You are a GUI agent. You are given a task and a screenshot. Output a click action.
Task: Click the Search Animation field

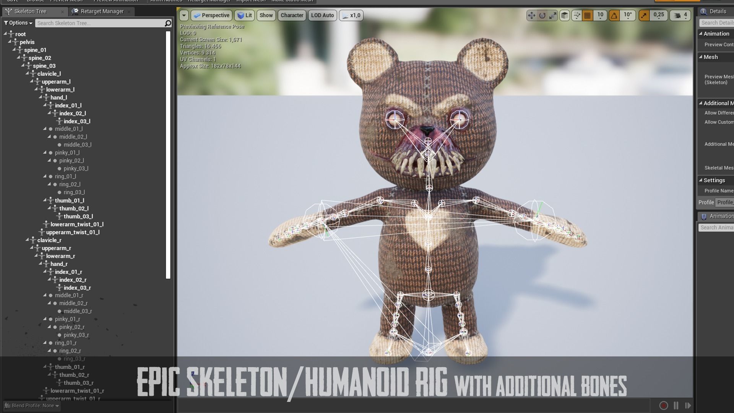[x=716, y=228]
